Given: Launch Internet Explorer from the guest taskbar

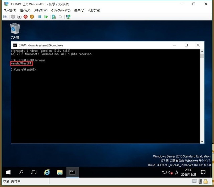Looking at the screenshot, I should 47,172.
